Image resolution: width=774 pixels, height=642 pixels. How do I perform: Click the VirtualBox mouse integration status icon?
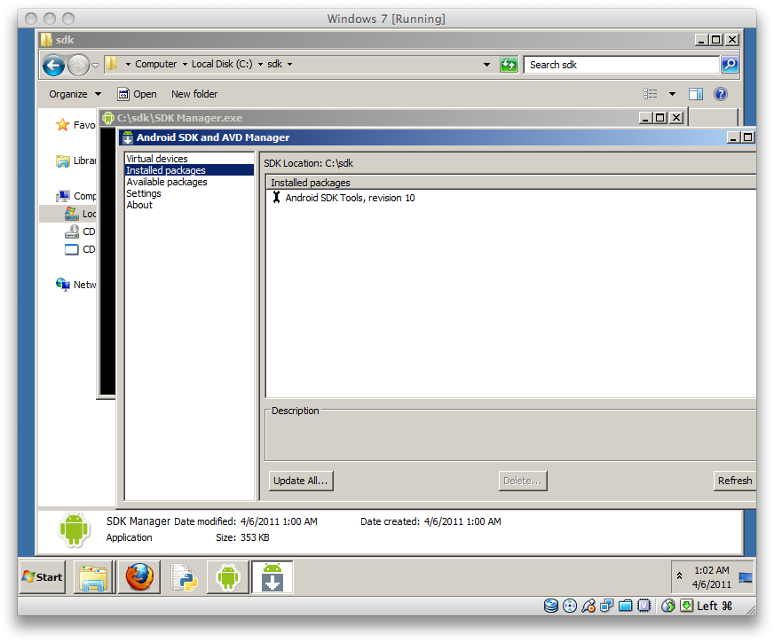click(x=667, y=606)
